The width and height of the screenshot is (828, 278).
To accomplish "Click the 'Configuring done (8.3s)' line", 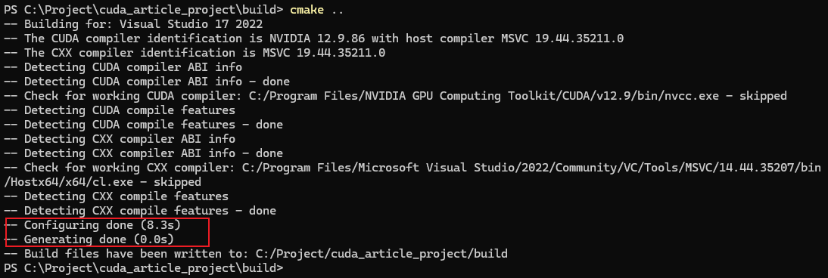I will (92, 225).
